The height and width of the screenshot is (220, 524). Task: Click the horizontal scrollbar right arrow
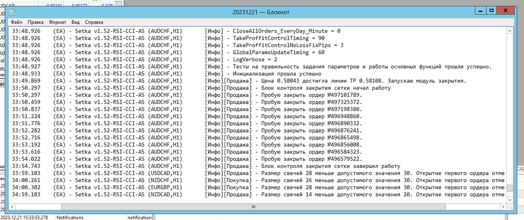tap(503, 207)
